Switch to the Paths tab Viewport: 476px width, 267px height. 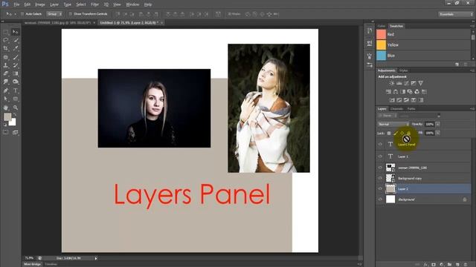point(411,109)
